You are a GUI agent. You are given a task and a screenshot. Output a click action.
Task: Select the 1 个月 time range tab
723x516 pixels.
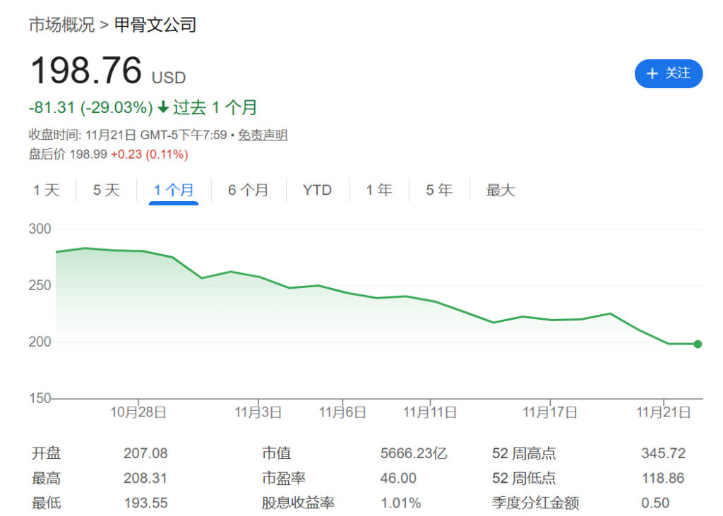point(174,190)
